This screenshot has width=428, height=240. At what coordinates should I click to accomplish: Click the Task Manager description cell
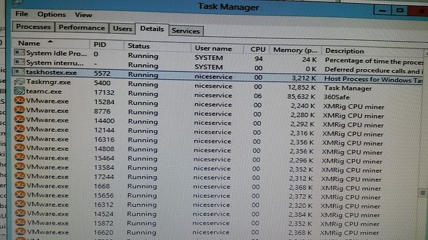click(348, 88)
